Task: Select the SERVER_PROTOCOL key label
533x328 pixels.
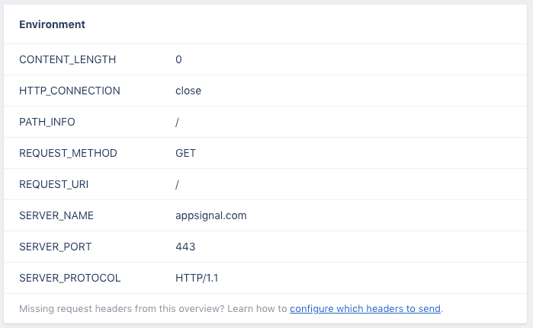Action: pos(70,278)
